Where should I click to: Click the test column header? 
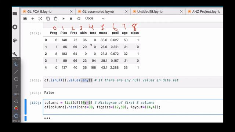coord(93,33)
